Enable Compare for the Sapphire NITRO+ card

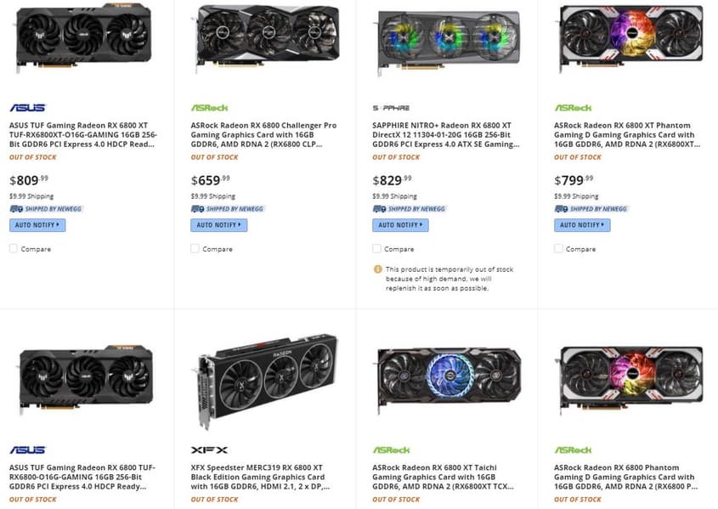click(377, 249)
